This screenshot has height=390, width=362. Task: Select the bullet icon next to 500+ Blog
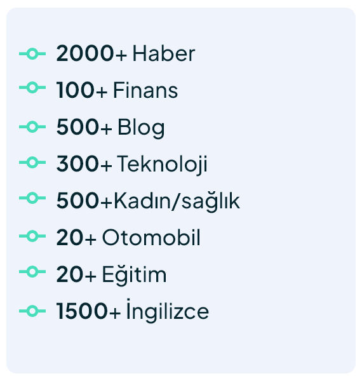click(32, 127)
